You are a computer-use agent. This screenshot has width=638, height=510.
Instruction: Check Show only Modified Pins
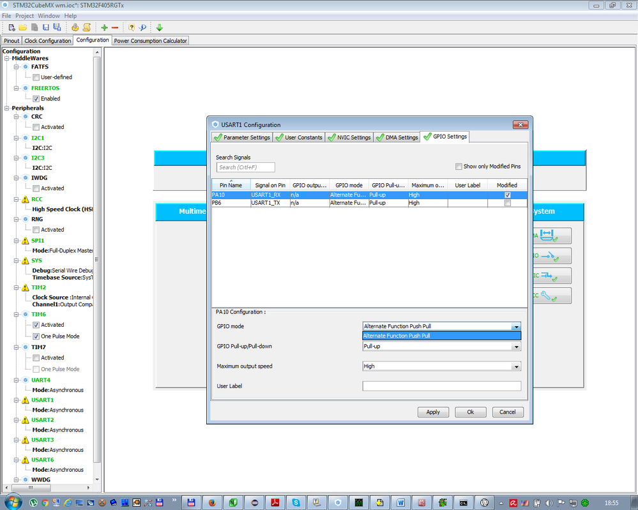point(459,167)
